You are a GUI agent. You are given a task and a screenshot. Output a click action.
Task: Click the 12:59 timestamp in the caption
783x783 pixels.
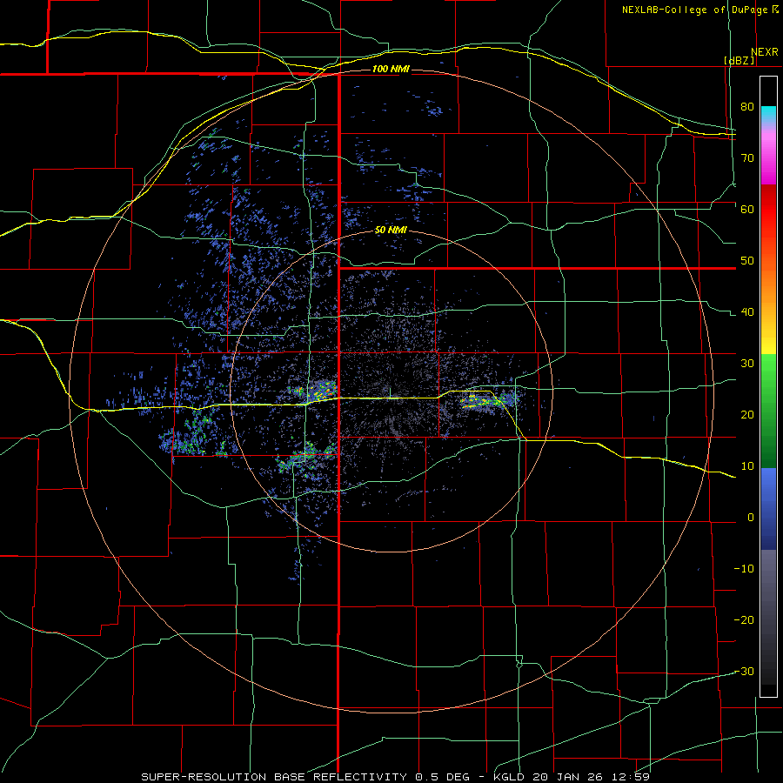tap(632, 777)
